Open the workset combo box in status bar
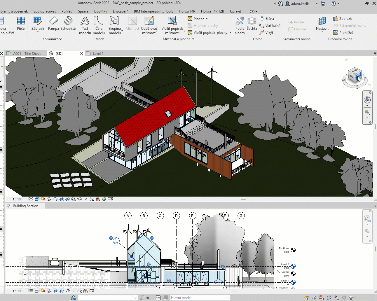 [108, 298]
